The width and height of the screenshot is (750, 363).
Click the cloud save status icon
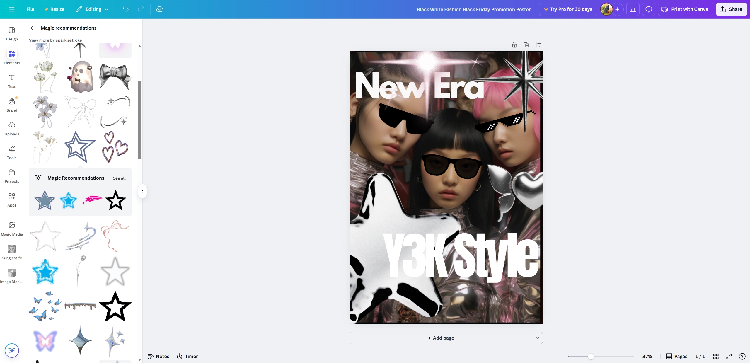pyautogui.click(x=160, y=9)
